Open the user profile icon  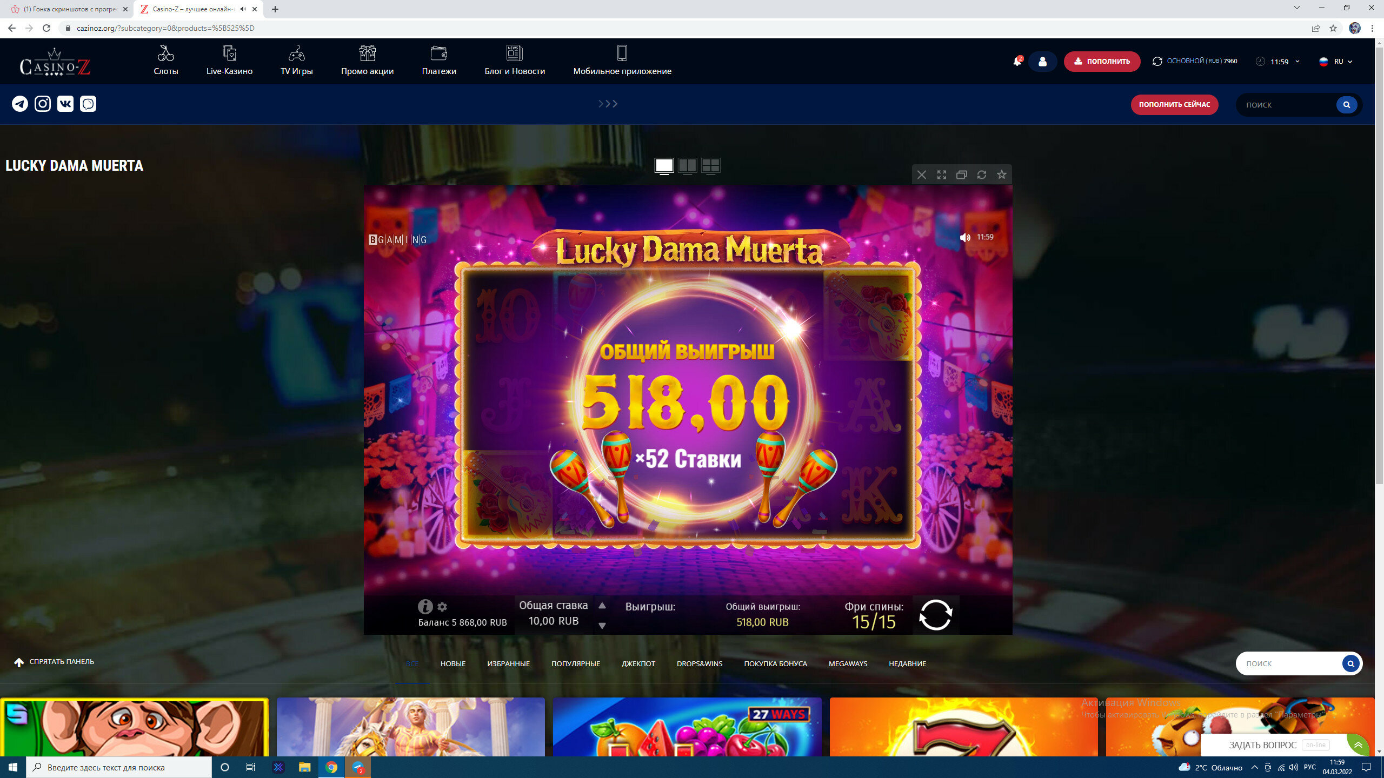coord(1042,62)
